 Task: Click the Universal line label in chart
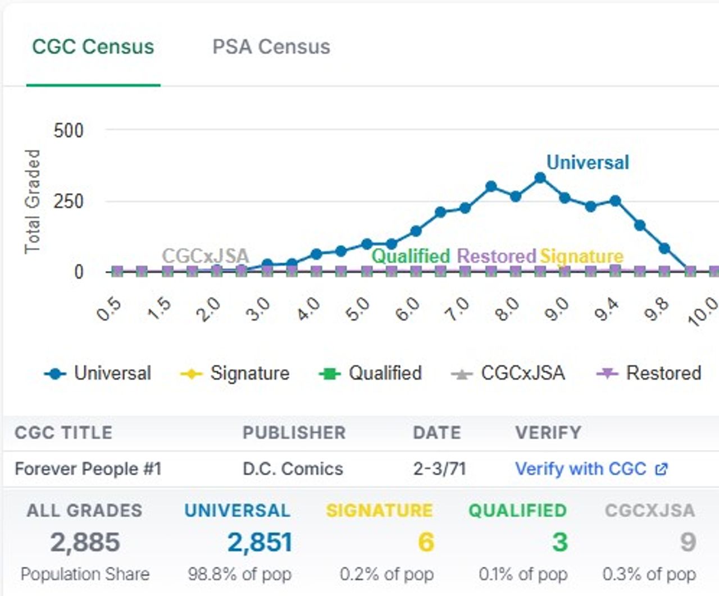(588, 163)
